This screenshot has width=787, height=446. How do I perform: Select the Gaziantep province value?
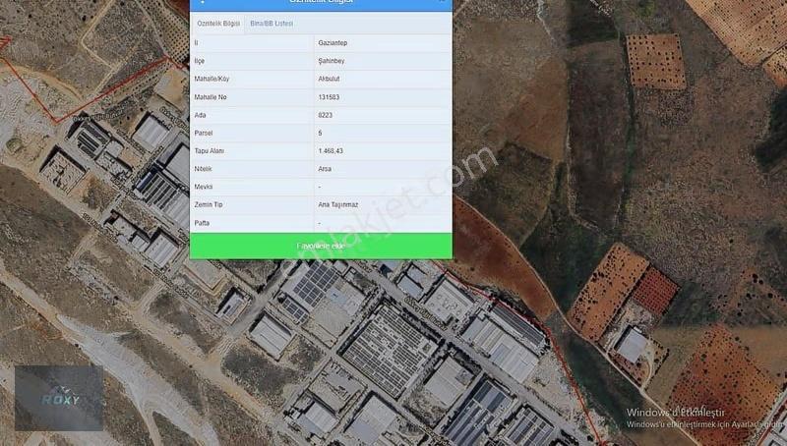(x=333, y=43)
